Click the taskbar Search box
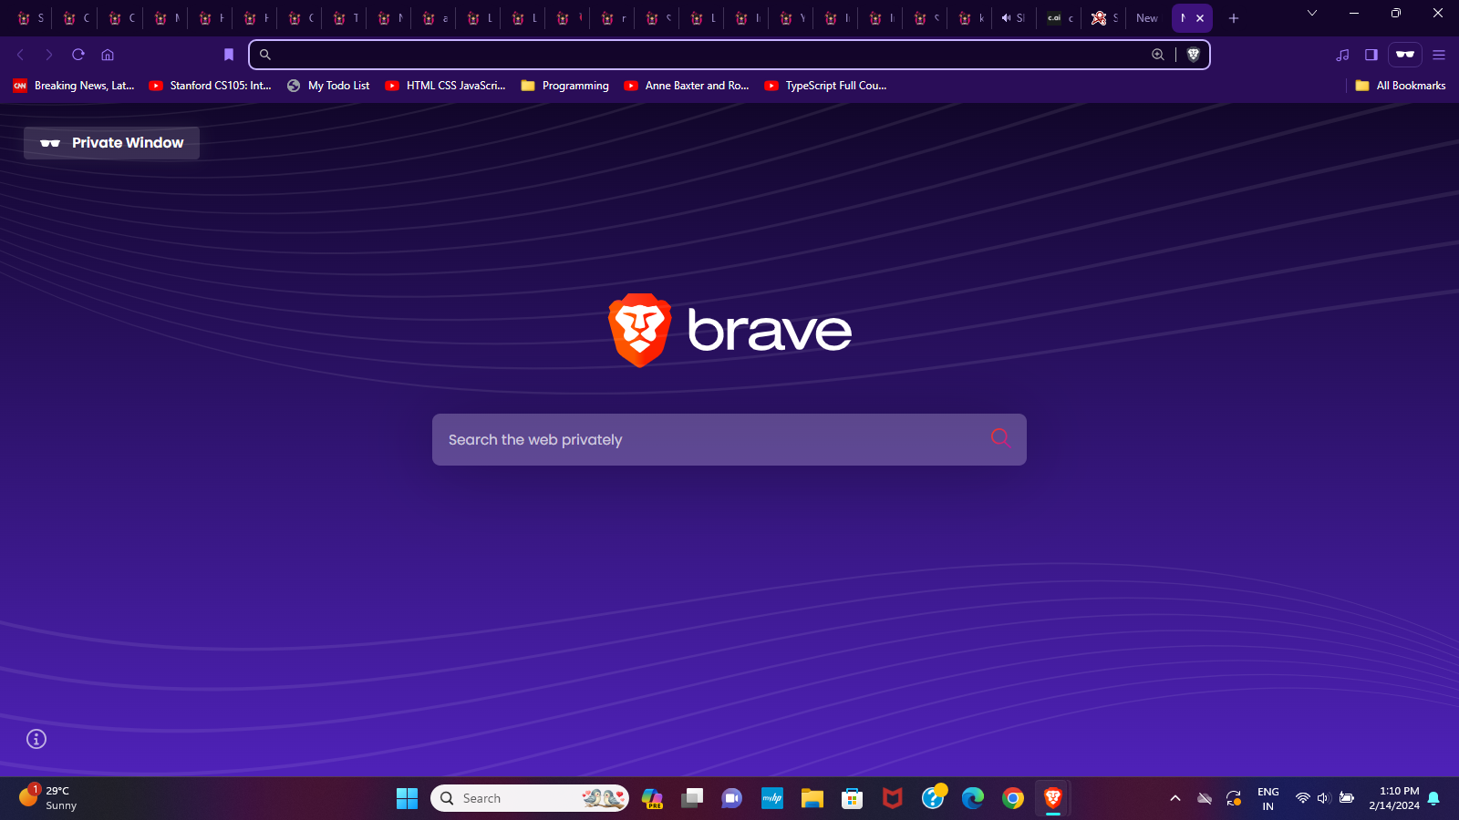The image size is (1459, 820). 530,798
